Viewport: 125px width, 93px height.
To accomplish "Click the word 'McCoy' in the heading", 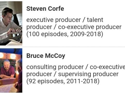I will pyautogui.click(x=55, y=56).
